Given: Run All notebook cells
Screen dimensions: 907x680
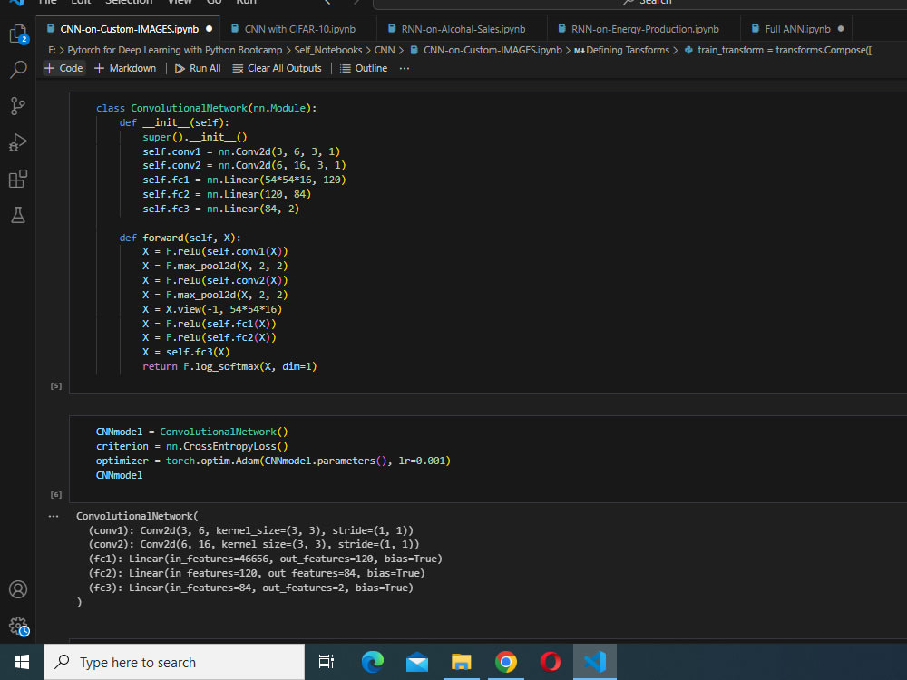Looking at the screenshot, I should (x=197, y=68).
